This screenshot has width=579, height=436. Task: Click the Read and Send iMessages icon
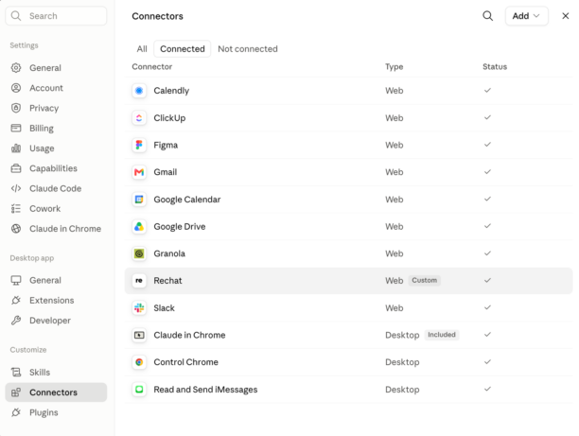[x=139, y=389]
